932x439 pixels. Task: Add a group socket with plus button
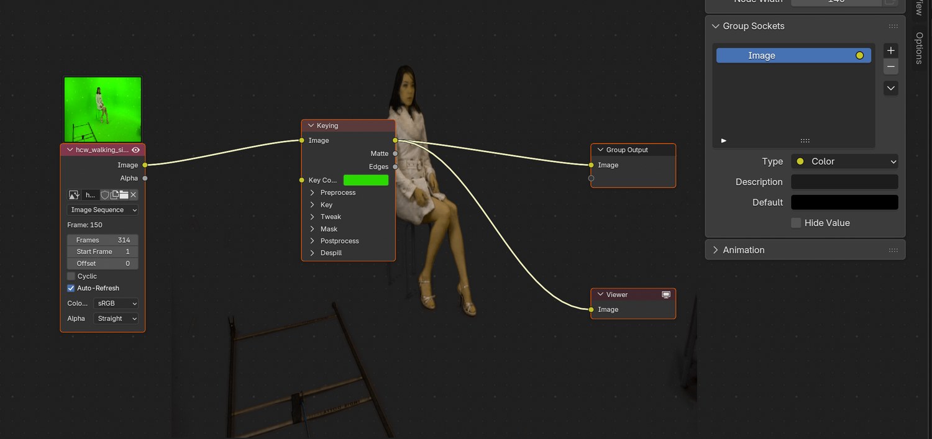coord(891,50)
